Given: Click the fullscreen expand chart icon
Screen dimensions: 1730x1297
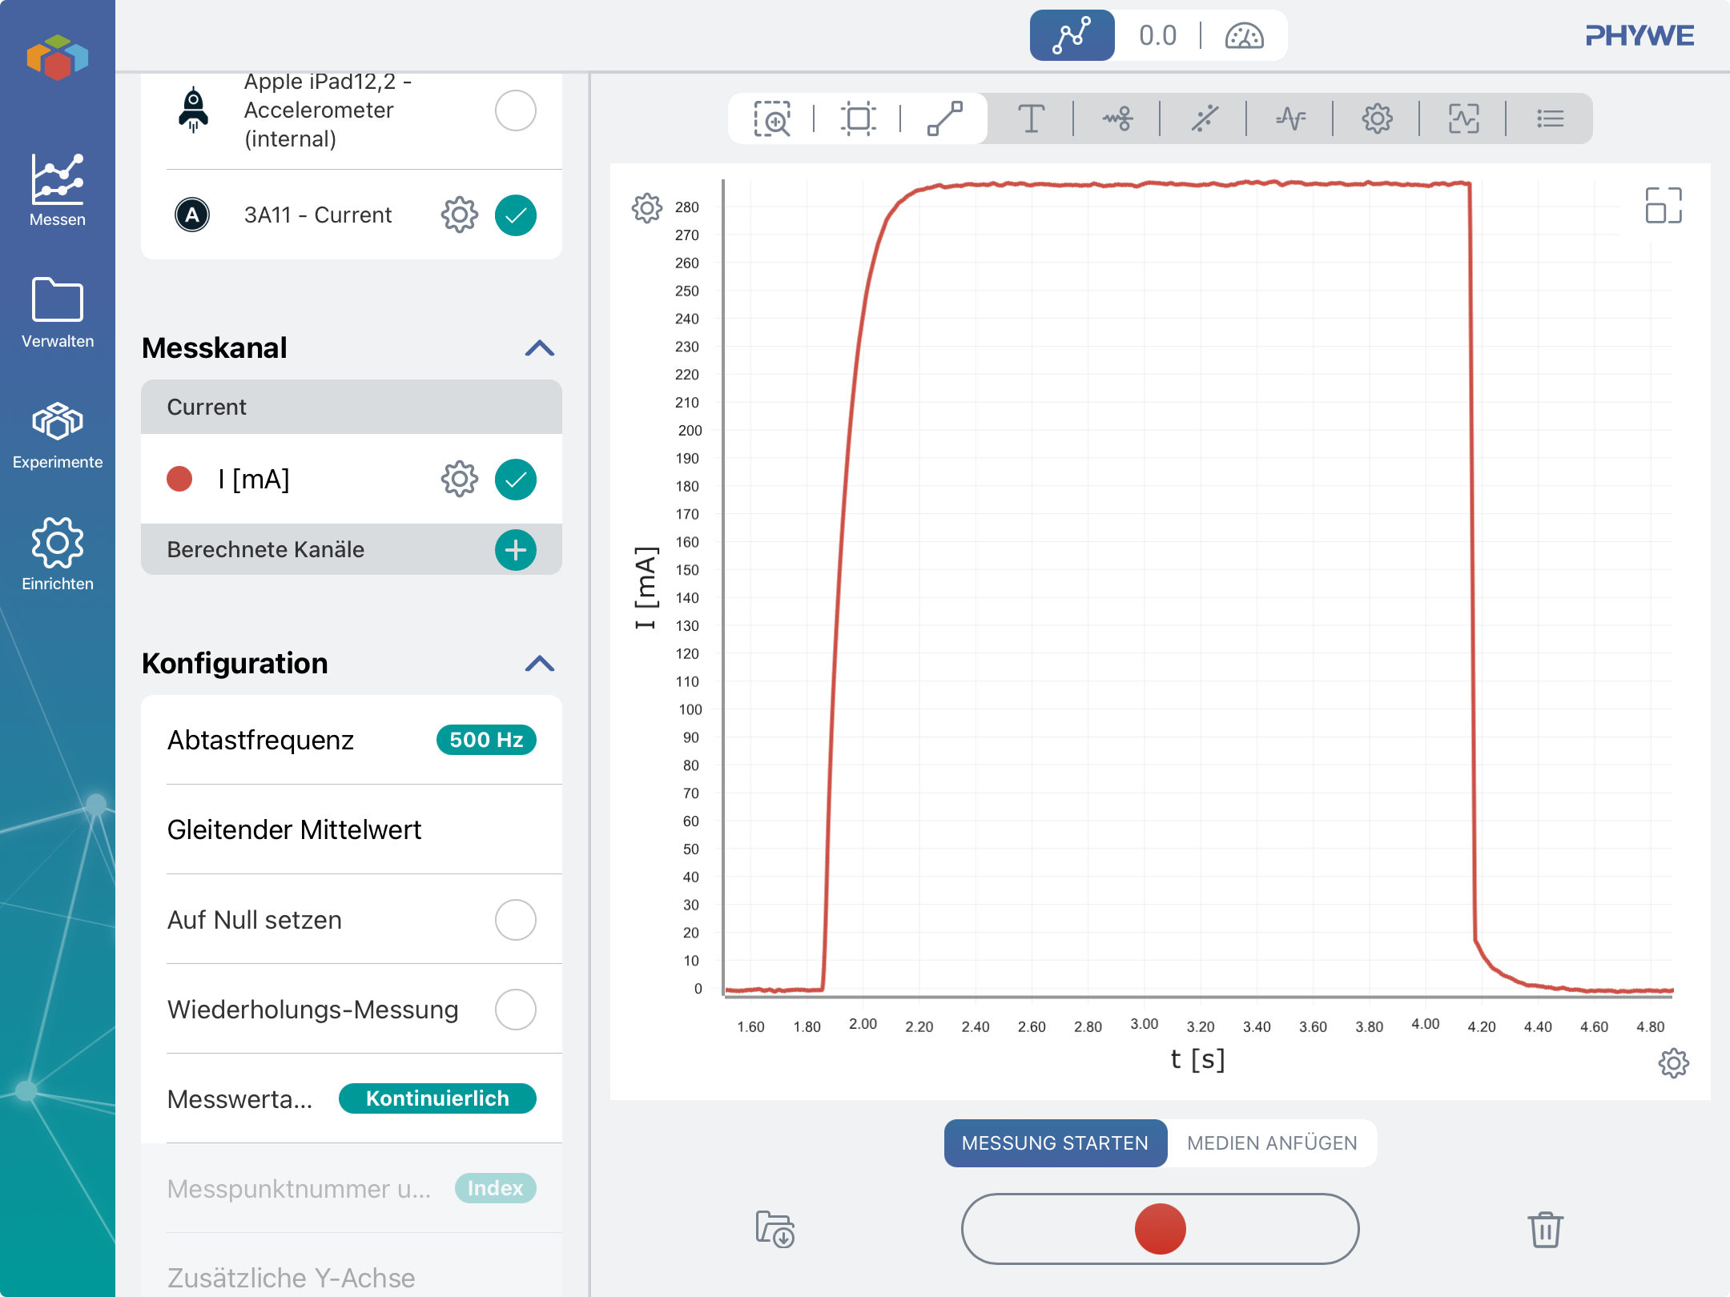Looking at the screenshot, I should click(1663, 206).
